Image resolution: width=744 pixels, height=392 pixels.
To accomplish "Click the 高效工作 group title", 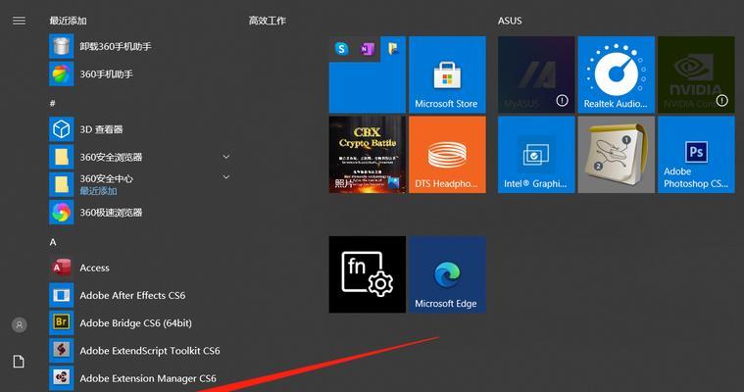I will tap(268, 21).
